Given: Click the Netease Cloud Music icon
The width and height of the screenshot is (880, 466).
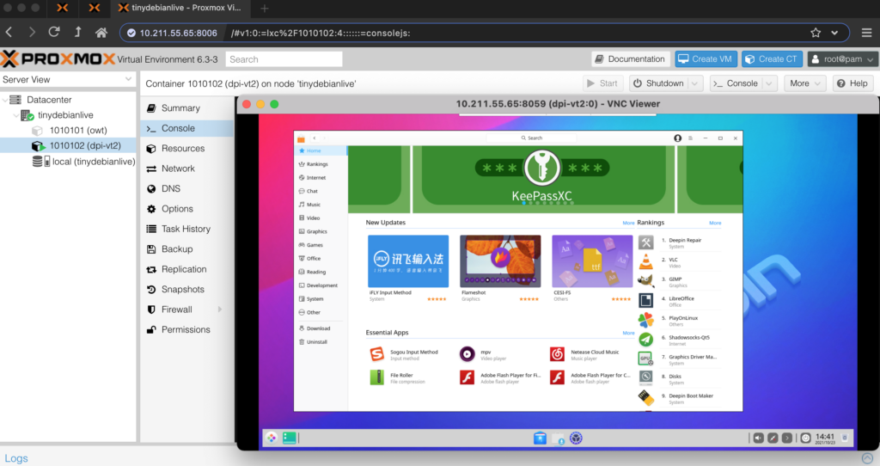Looking at the screenshot, I should point(557,354).
